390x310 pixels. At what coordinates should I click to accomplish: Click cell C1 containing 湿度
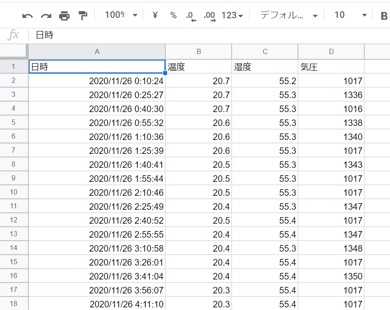tap(265, 67)
